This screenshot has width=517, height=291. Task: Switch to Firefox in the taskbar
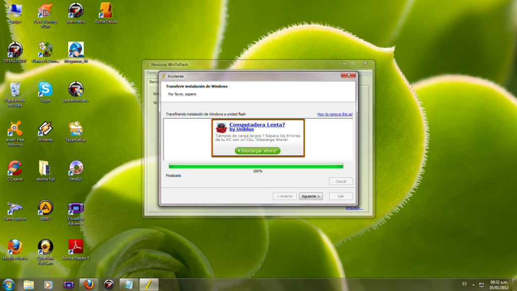(89, 284)
